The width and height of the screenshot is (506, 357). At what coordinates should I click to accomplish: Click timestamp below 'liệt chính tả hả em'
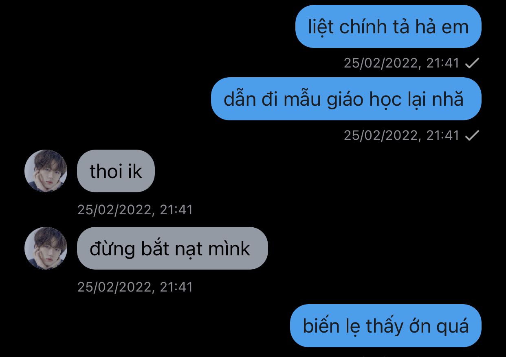pos(401,63)
